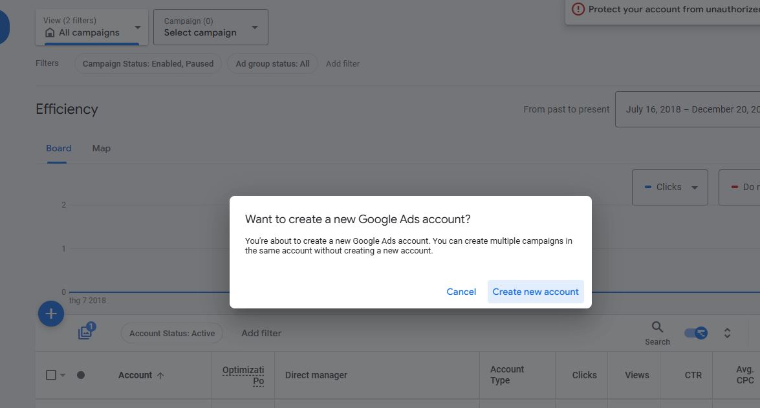760x408 pixels.
Task: Tick the select-all checkbox in table header
Action: pos(51,375)
